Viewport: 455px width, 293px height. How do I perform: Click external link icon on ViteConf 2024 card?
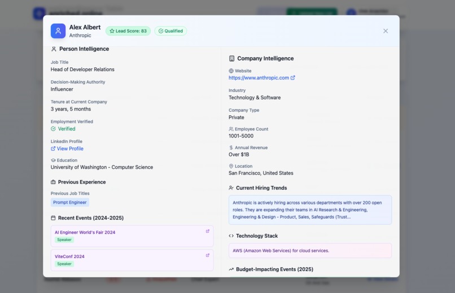[208, 255]
